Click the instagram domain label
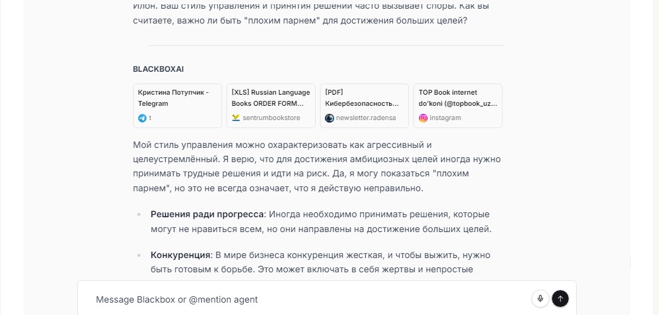 point(445,118)
